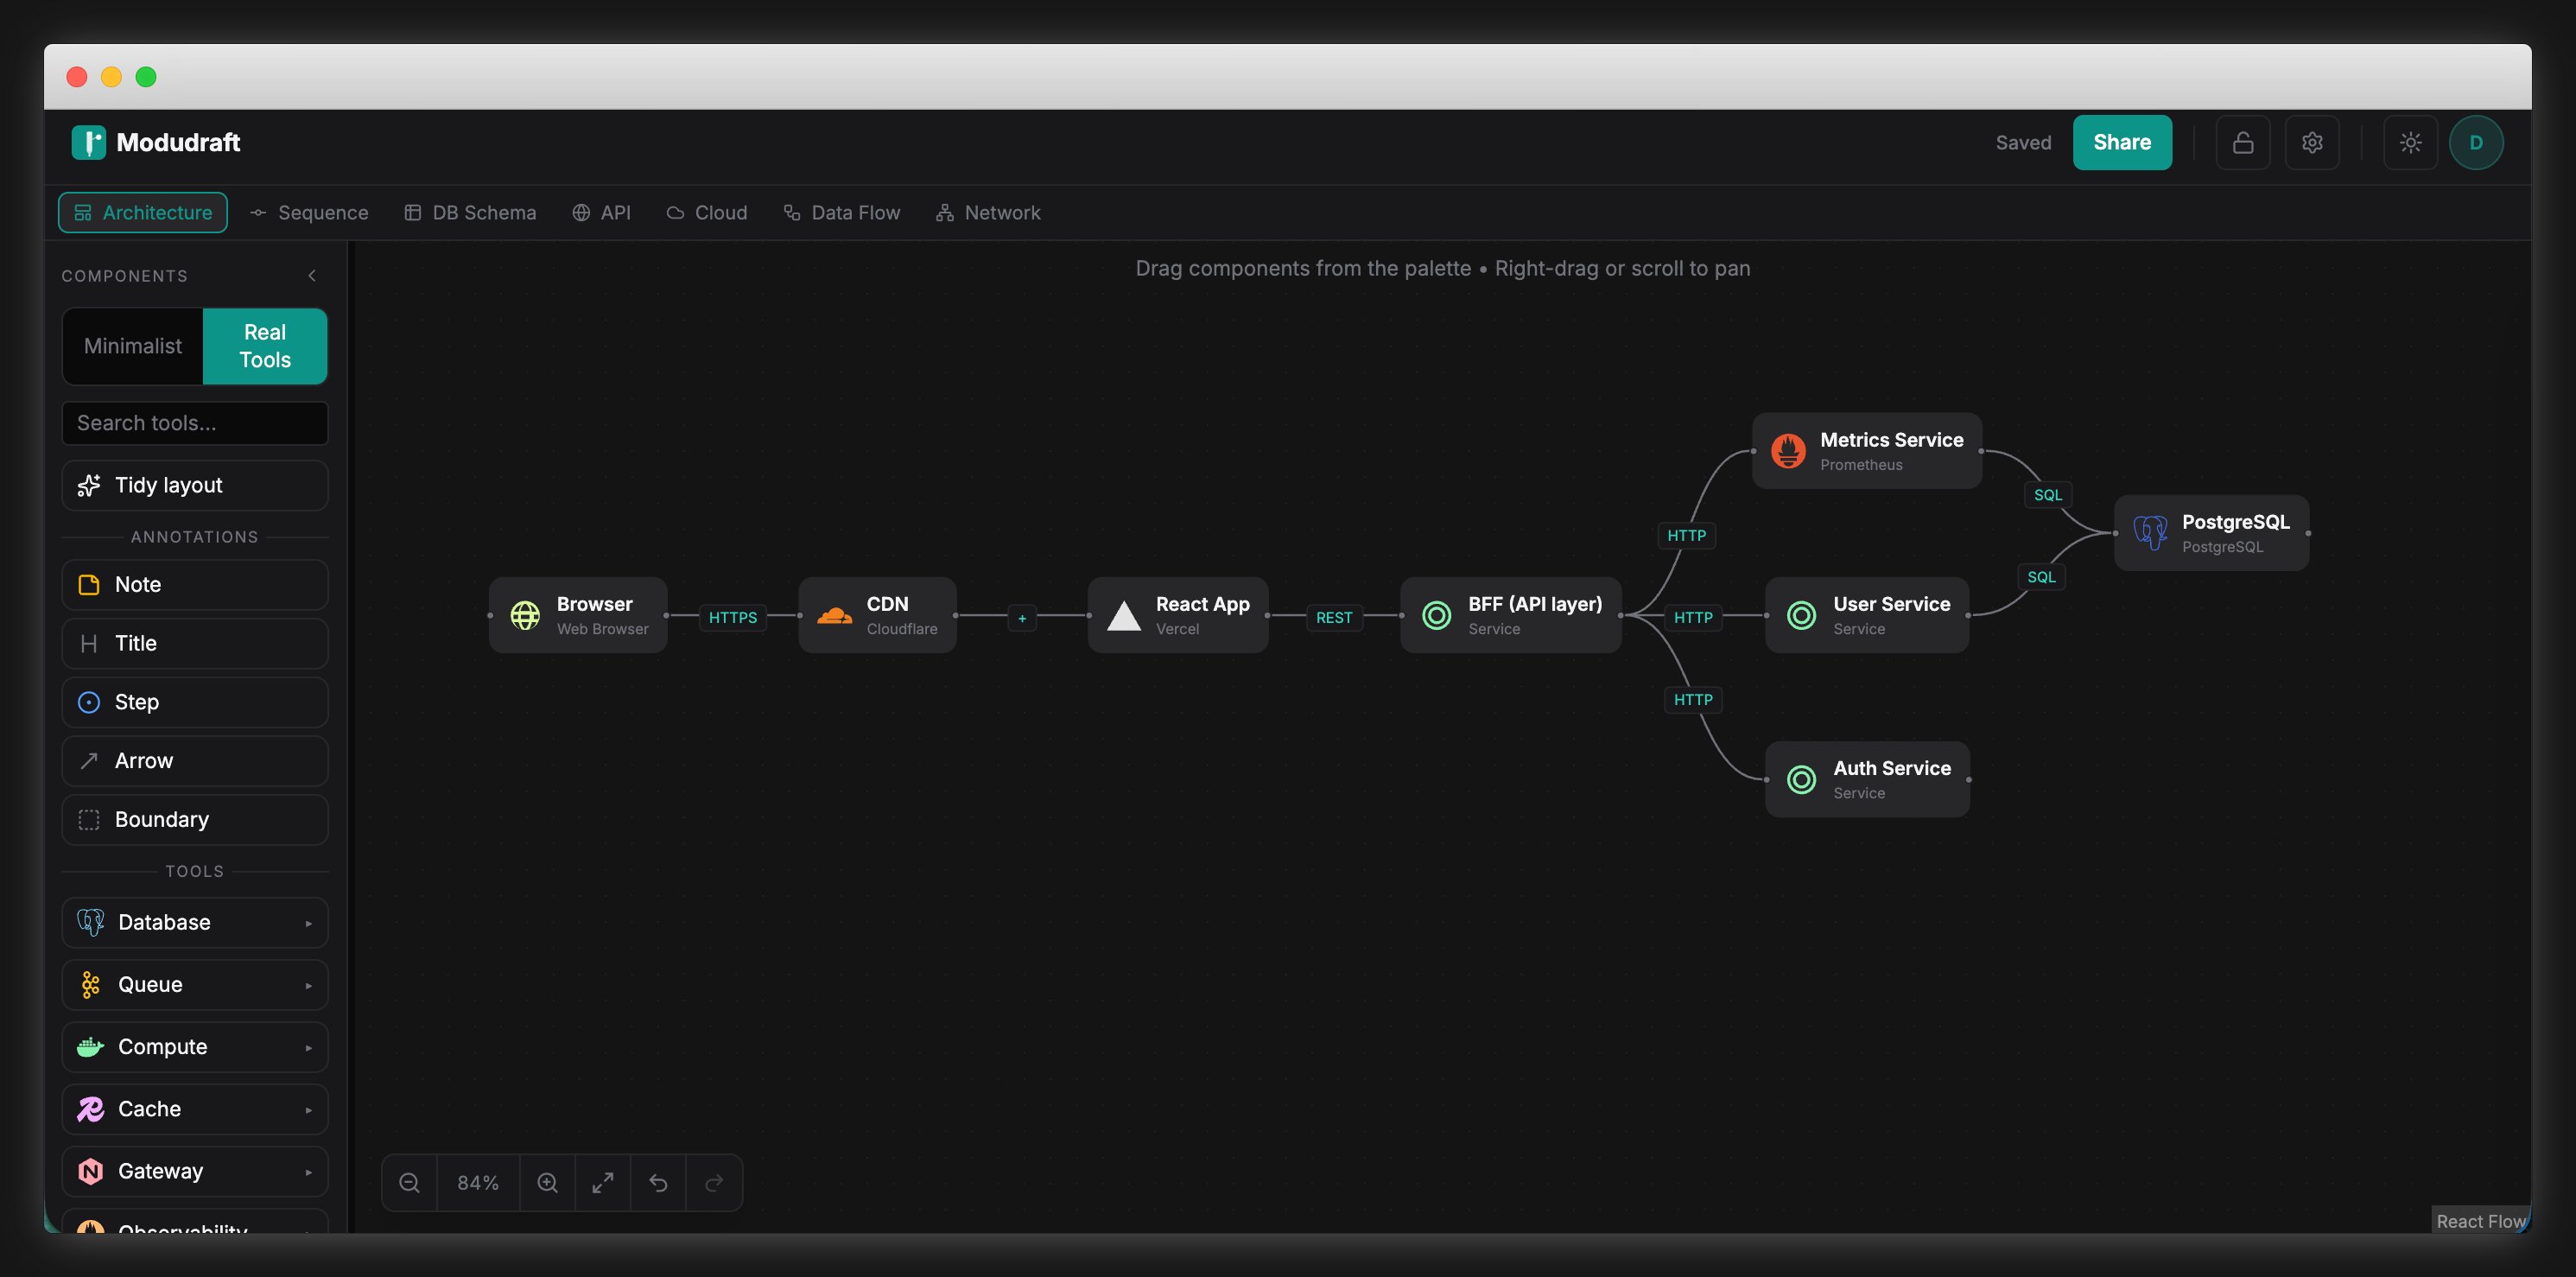Switch to the Data Flow tab
This screenshot has height=1277, width=2576.
[841, 212]
